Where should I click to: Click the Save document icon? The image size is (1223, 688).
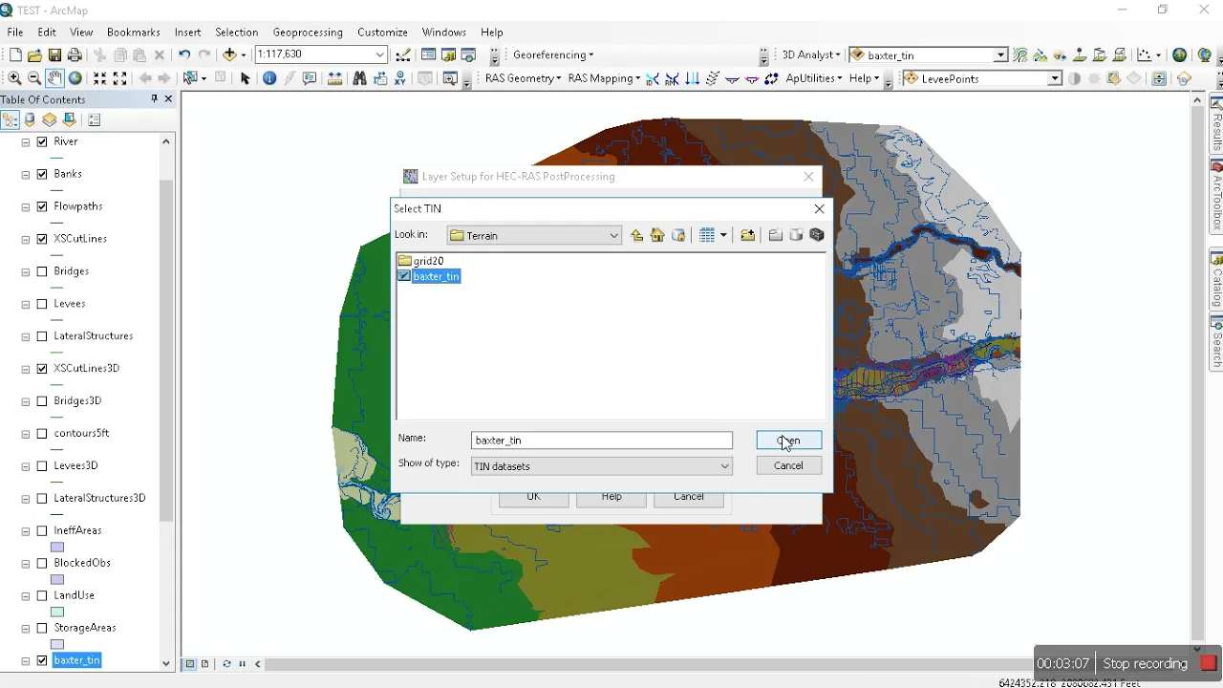click(54, 55)
